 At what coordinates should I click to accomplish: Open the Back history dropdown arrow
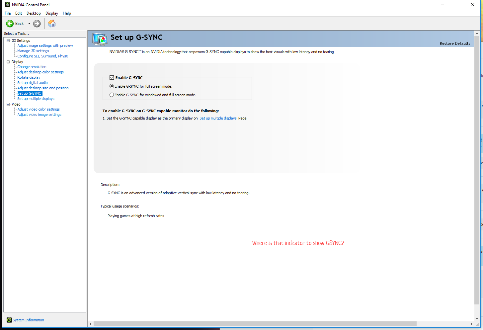pos(29,24)
